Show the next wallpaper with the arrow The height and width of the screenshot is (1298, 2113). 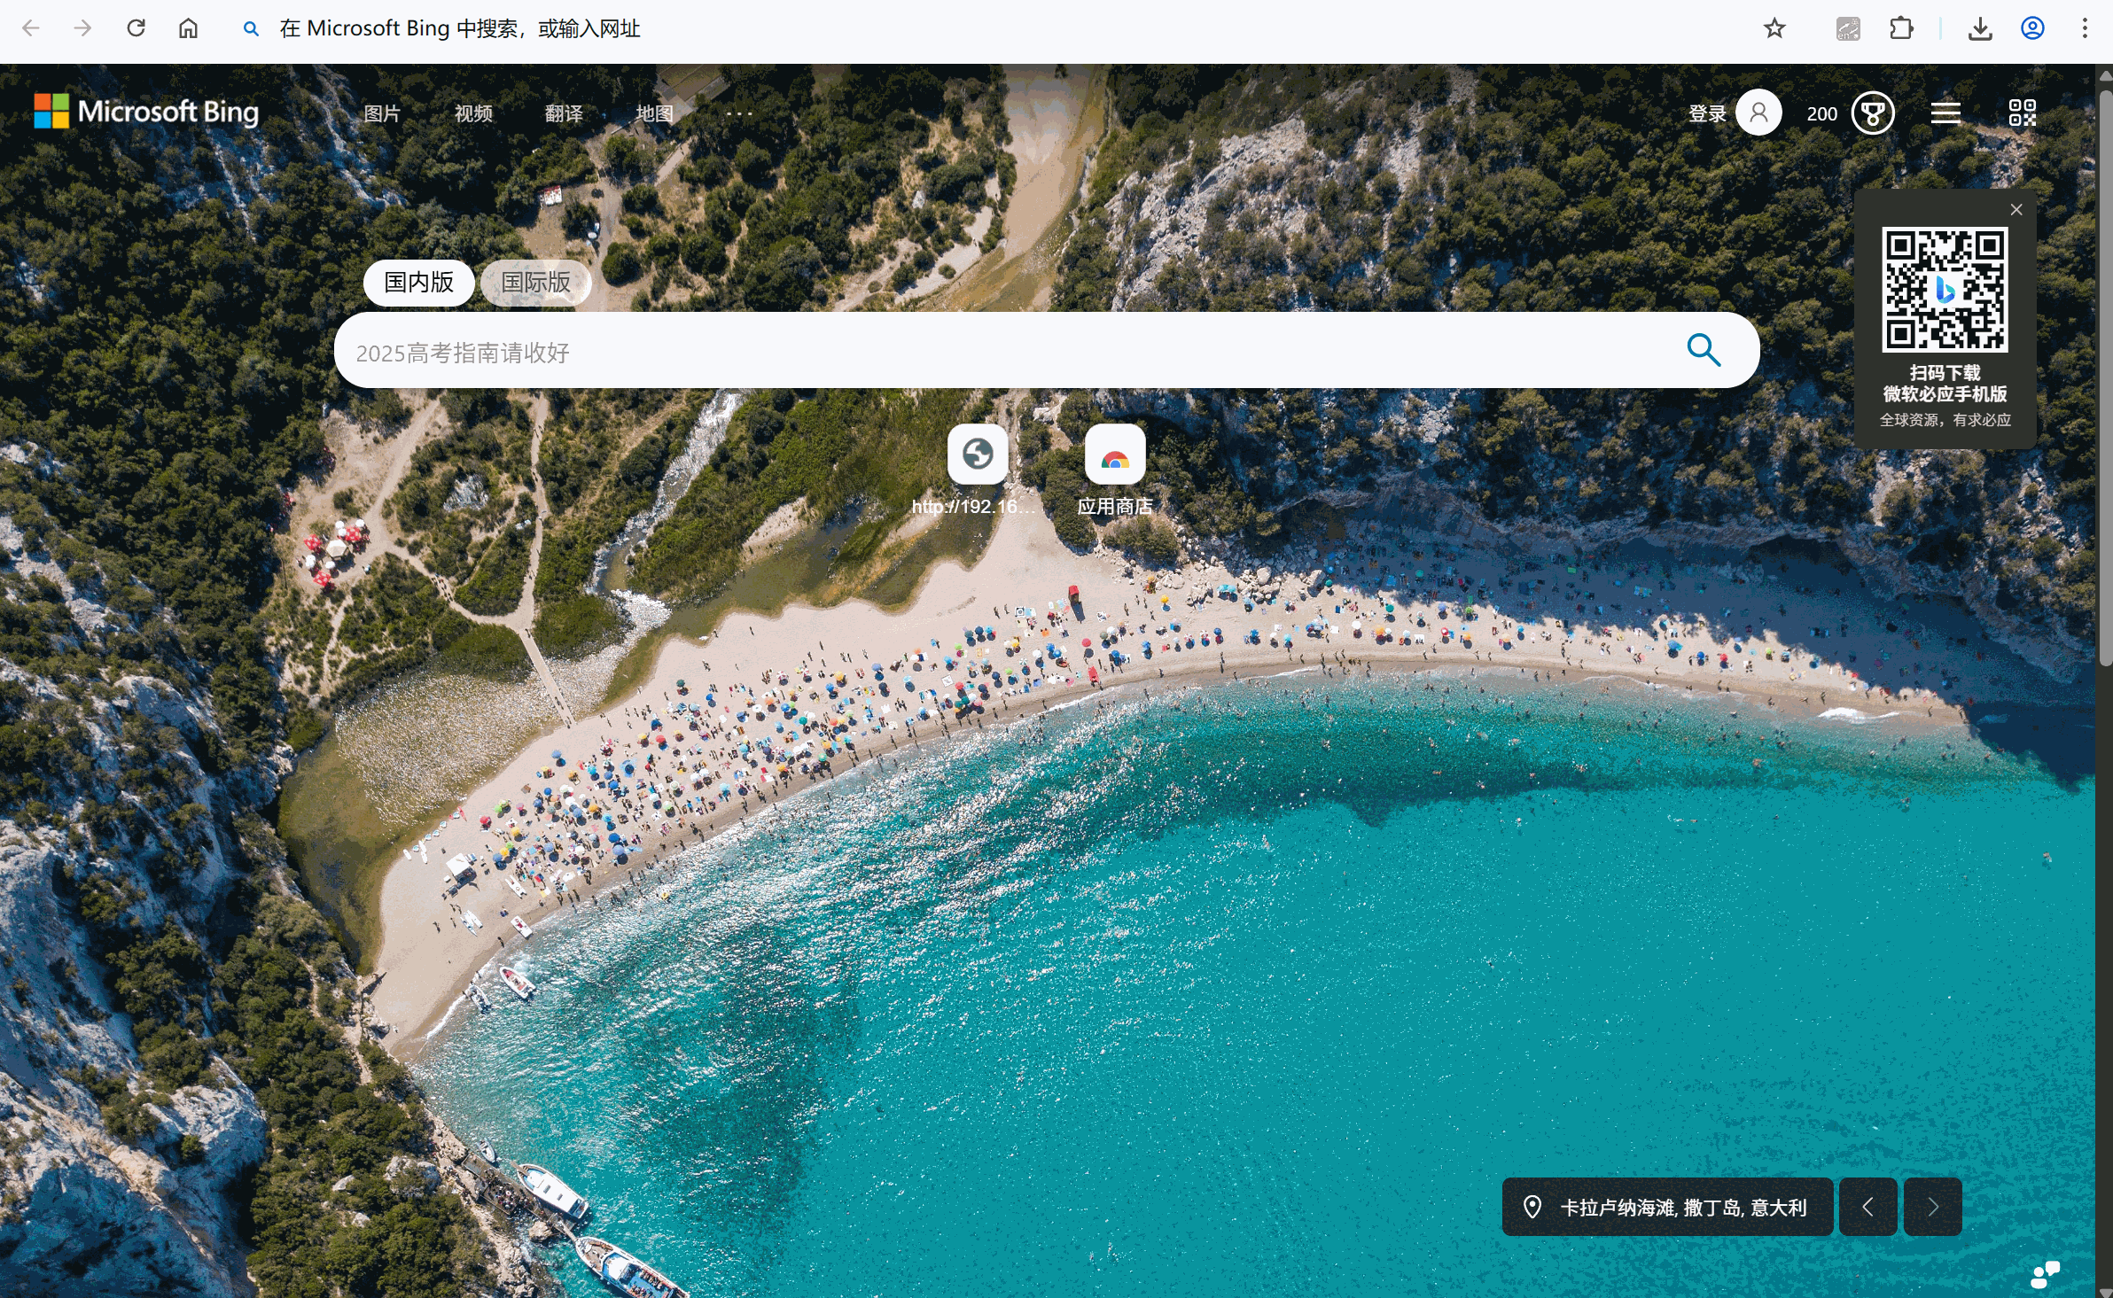pyautogui.click(x=1933, y=1207)
